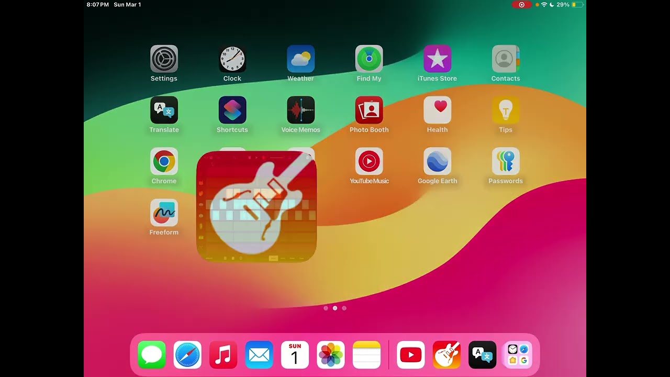670x377 pixels.
Task: Tap the 8:07 PM time display
Action: click(x=98, y=5)
